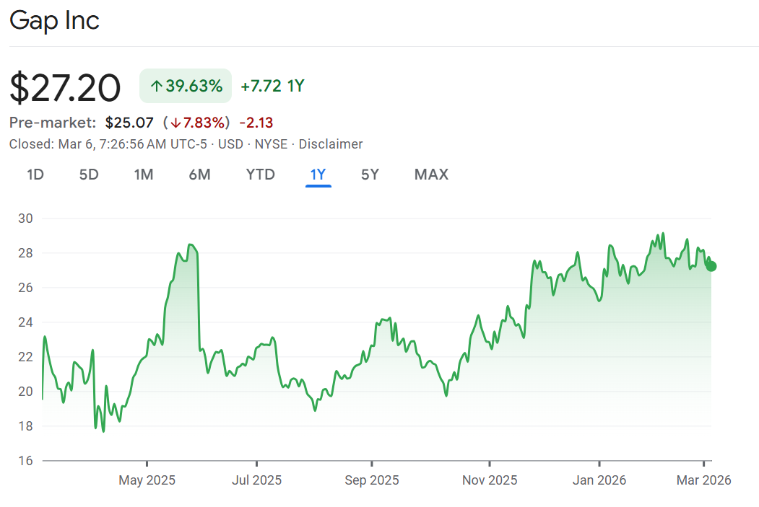Click the pre-market price $25.07

[x=129, y=123]
